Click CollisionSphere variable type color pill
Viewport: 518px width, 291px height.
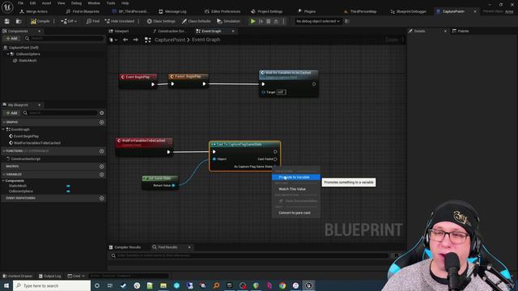(x=68, y=192)
